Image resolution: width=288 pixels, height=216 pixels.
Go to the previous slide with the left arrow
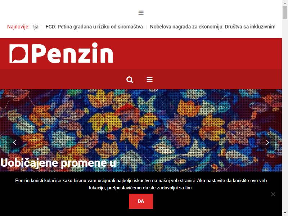14,142
